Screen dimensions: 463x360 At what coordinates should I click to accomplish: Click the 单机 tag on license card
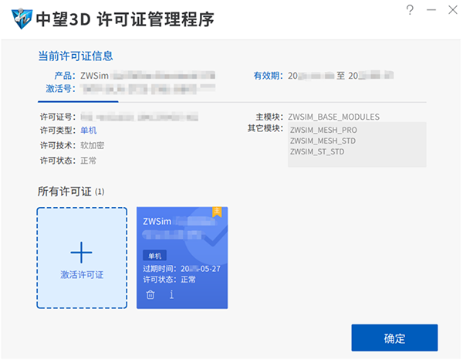coord(155,256)
